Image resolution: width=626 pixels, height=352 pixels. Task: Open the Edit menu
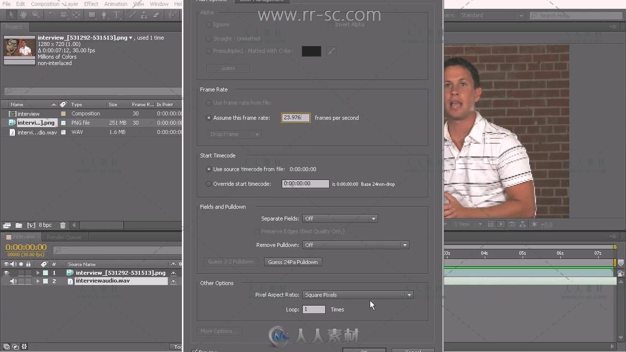coord(21,4)
